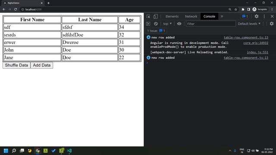
Task: Open the top JavaScript context dropdown
Action: click(x=167, y=24)
